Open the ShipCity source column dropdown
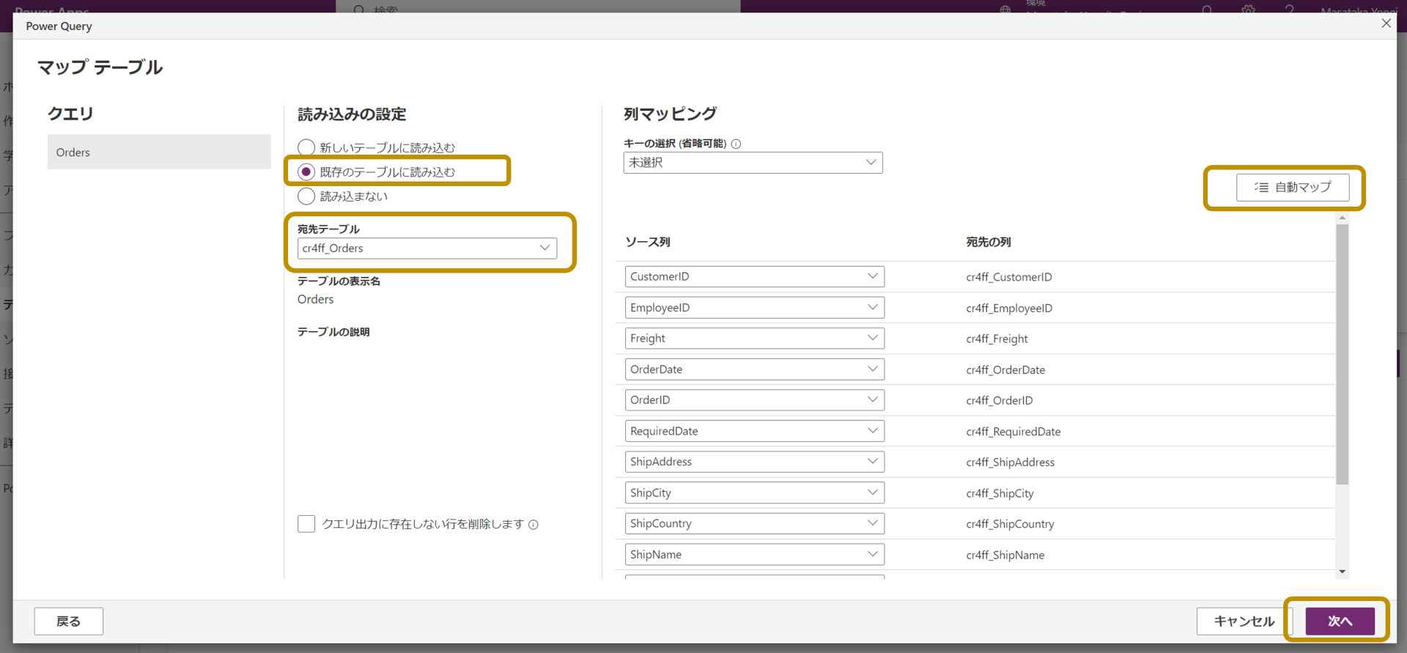Image resolution: width=1407 pixels, height=653 pixels. (x=755, y=492)
